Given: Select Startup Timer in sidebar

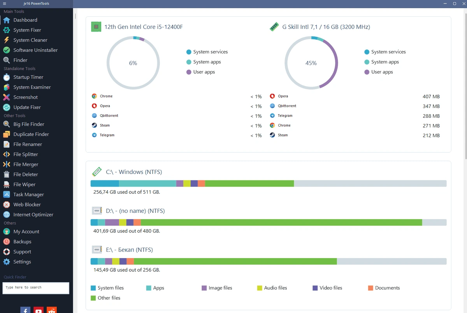Looking at the screenshot, I should coord(28,77).
